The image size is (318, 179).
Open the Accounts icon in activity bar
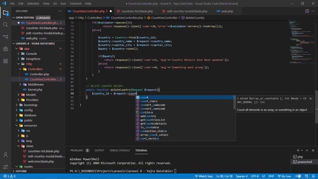click(5, 155)
